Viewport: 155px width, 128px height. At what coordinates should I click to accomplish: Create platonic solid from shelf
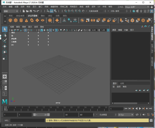coord(50,20)
